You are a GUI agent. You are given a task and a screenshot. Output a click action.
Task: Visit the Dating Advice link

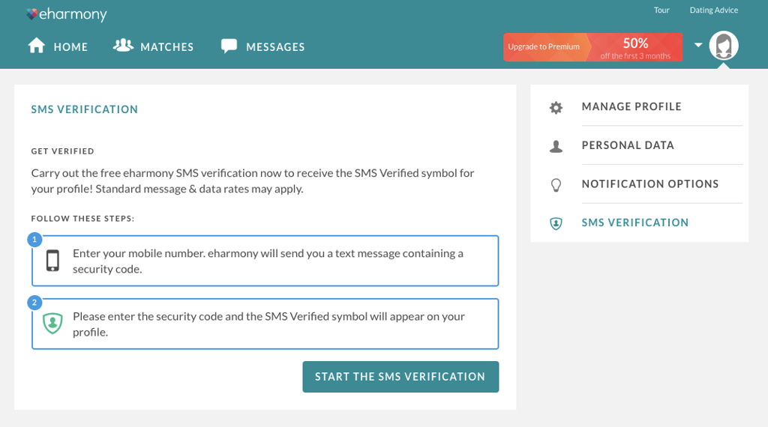pos(713,10)
